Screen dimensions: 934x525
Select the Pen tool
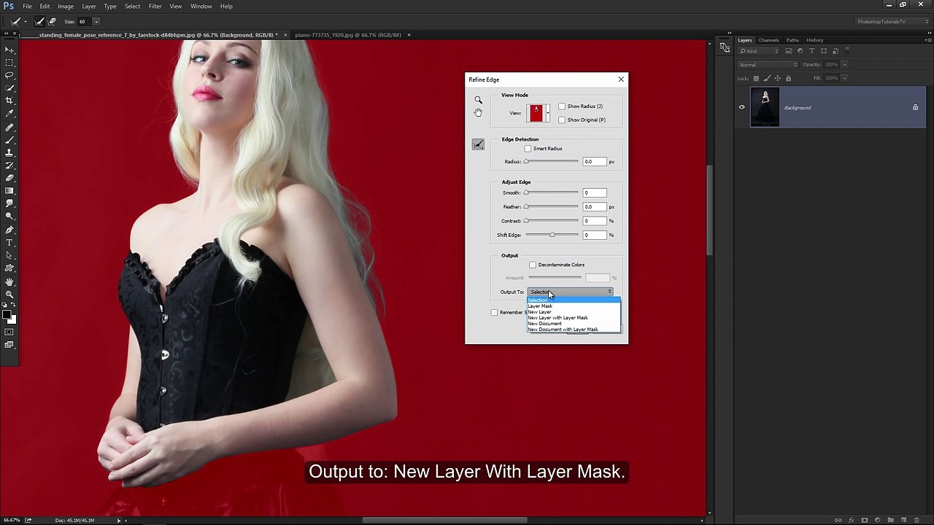click(x=9, y=230)
